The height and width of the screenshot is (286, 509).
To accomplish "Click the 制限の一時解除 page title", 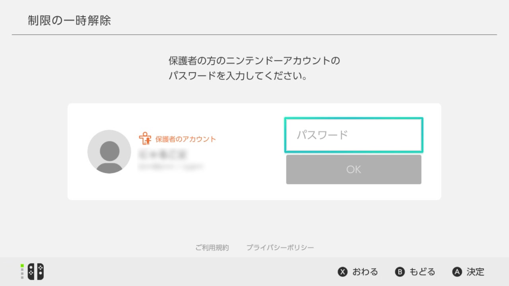I will click(x=69, y=21).
